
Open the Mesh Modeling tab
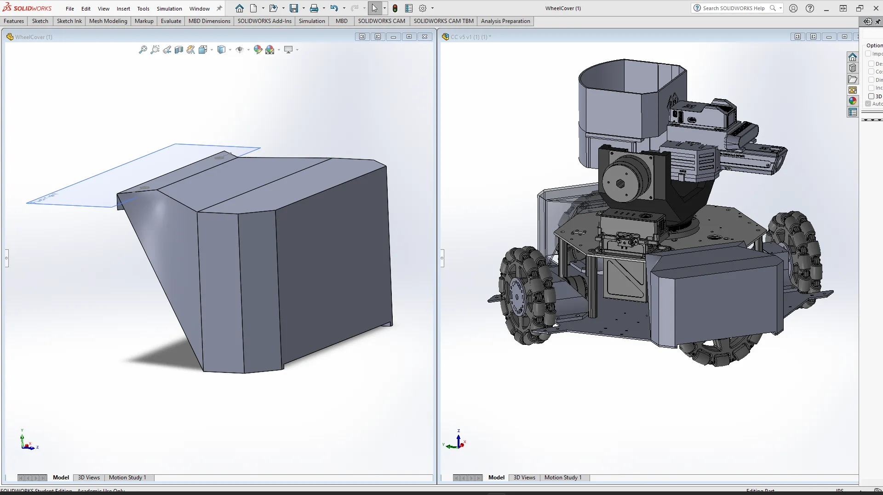108,21
